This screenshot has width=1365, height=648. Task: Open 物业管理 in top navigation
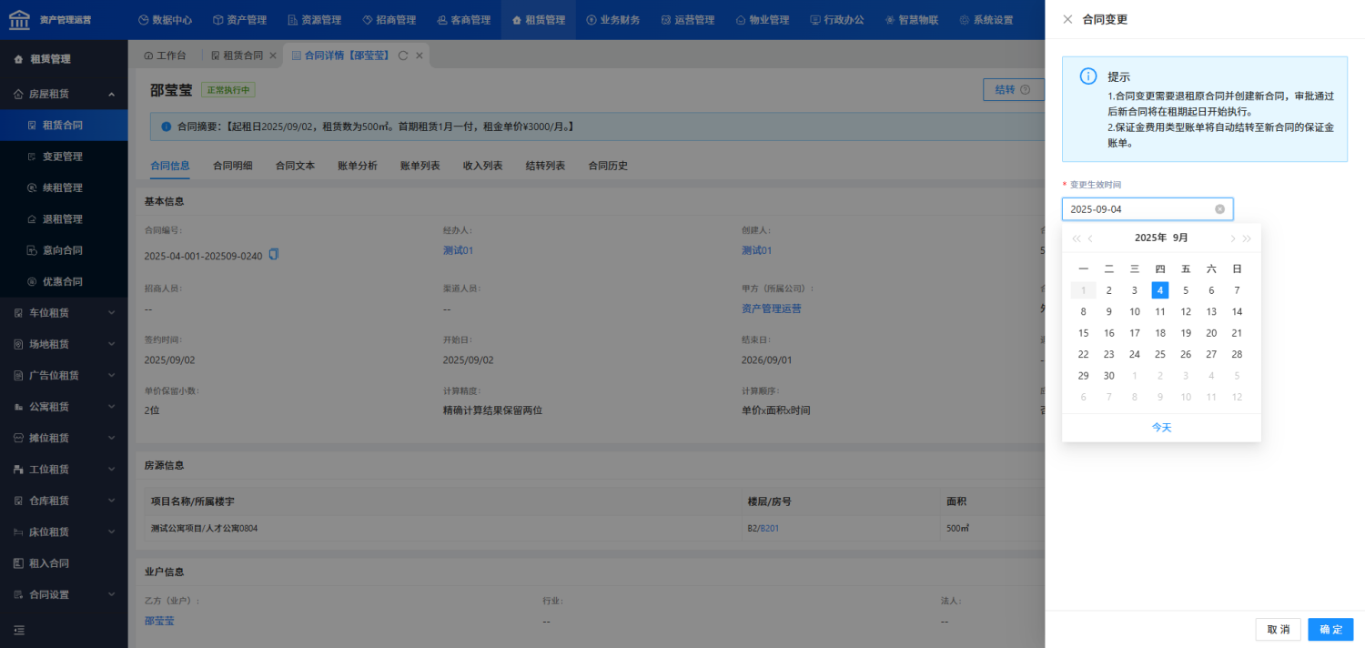(x=762, y=19)
